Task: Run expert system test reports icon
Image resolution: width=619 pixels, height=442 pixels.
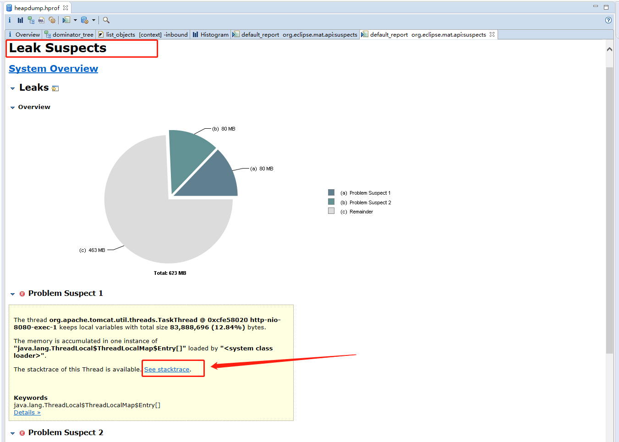Action: [x=66, y=20]
